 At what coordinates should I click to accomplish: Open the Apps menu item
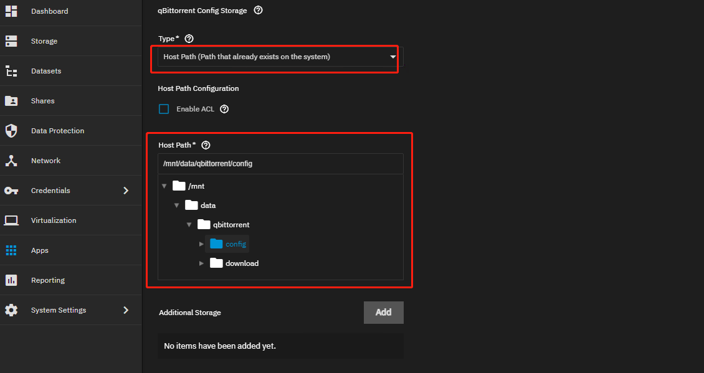pyautogui.click(x=71, y=250)
